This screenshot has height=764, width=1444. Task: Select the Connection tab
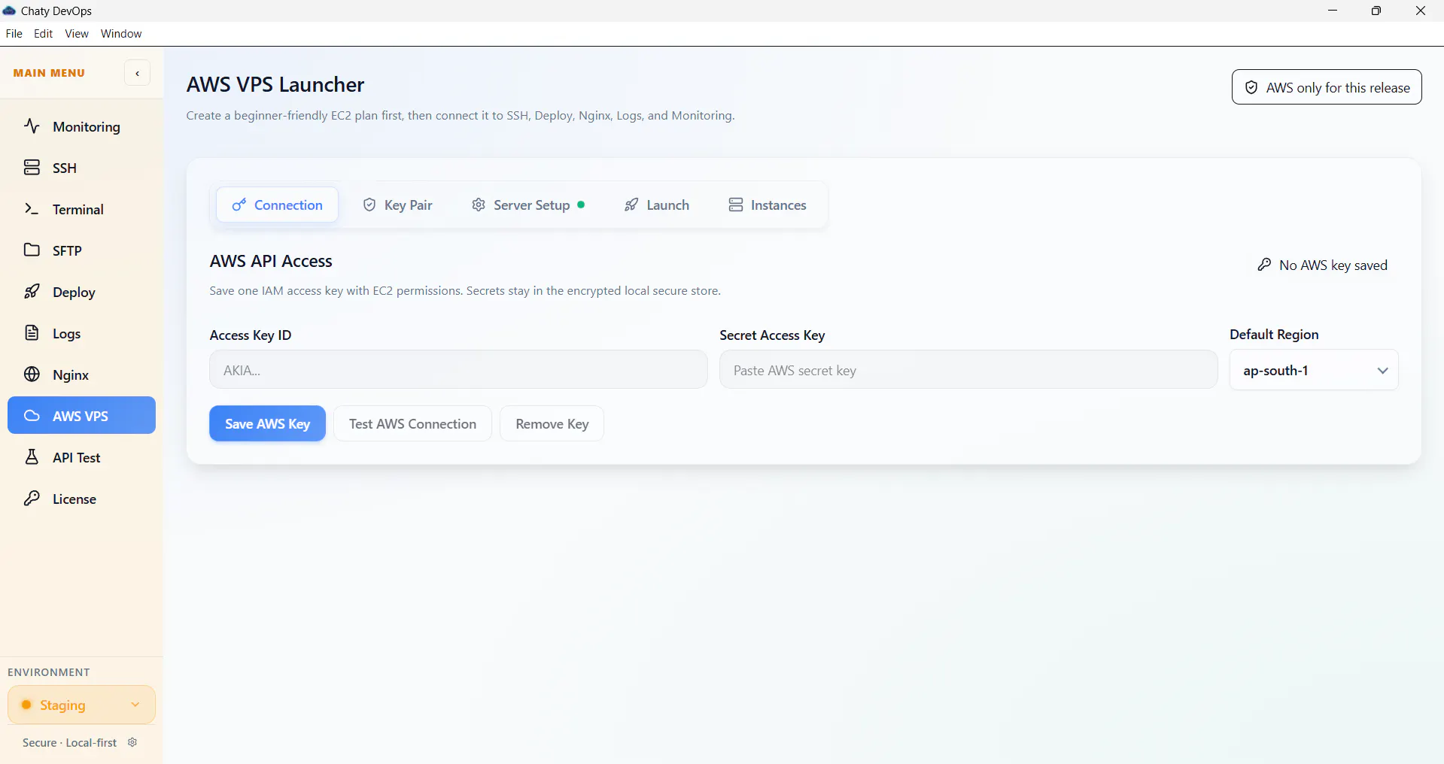[278, 205]
